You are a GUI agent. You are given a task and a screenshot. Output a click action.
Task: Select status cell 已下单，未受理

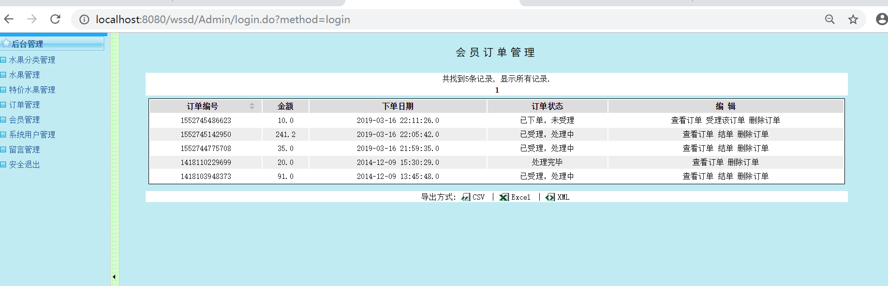click(x=547, y=120)
